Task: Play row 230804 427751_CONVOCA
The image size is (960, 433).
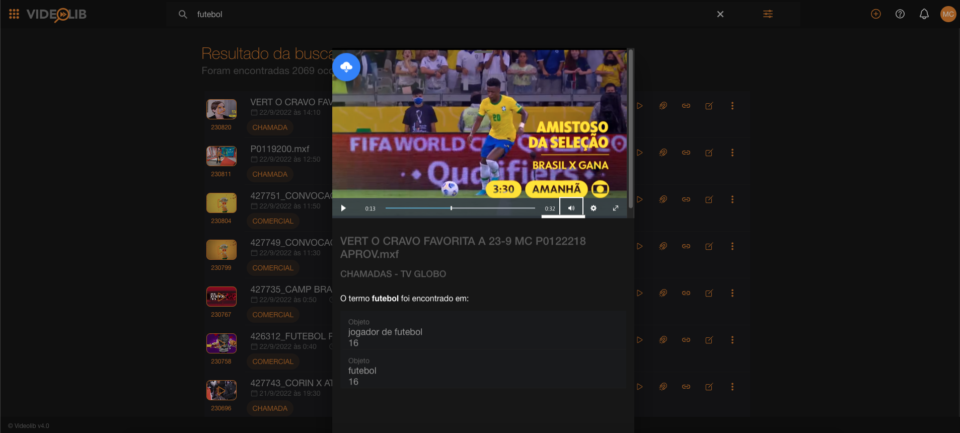Action: pyautogui.click(x=640, y=199)
